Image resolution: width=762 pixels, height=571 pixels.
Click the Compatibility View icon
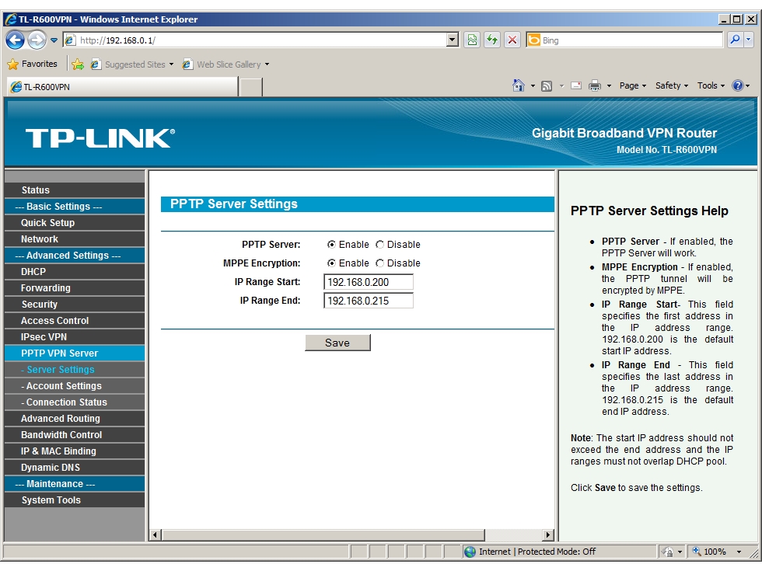point(472,40)
